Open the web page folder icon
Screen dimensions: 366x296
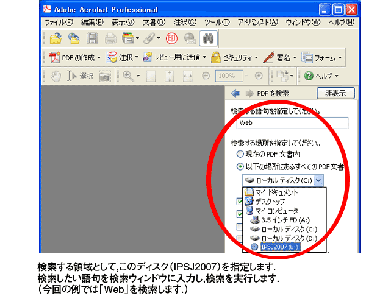[74, 38]
